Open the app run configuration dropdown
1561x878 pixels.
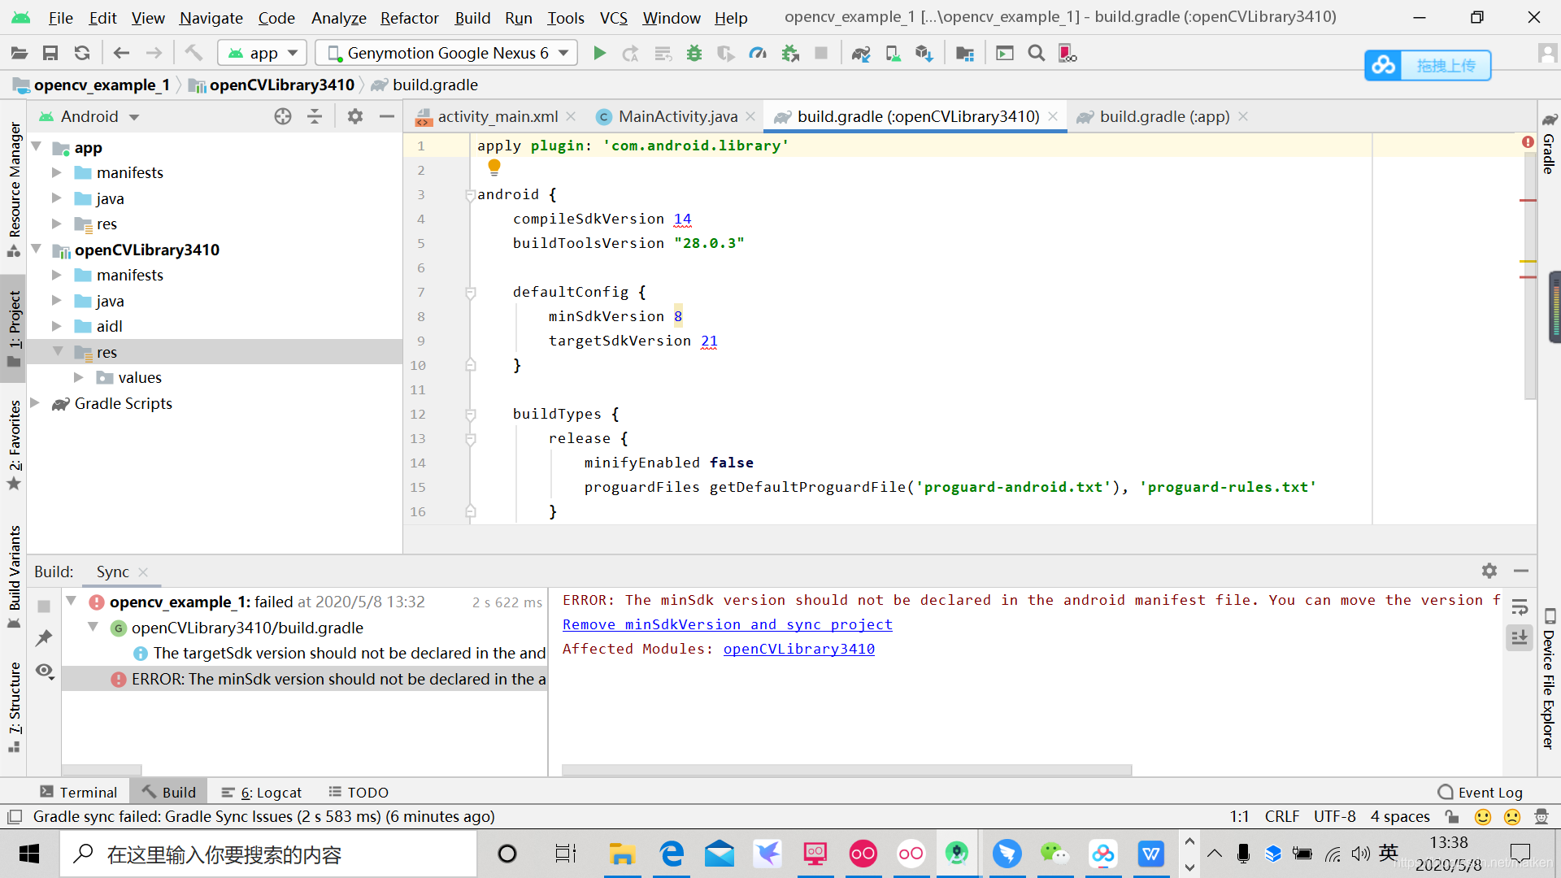coord(262,54)
